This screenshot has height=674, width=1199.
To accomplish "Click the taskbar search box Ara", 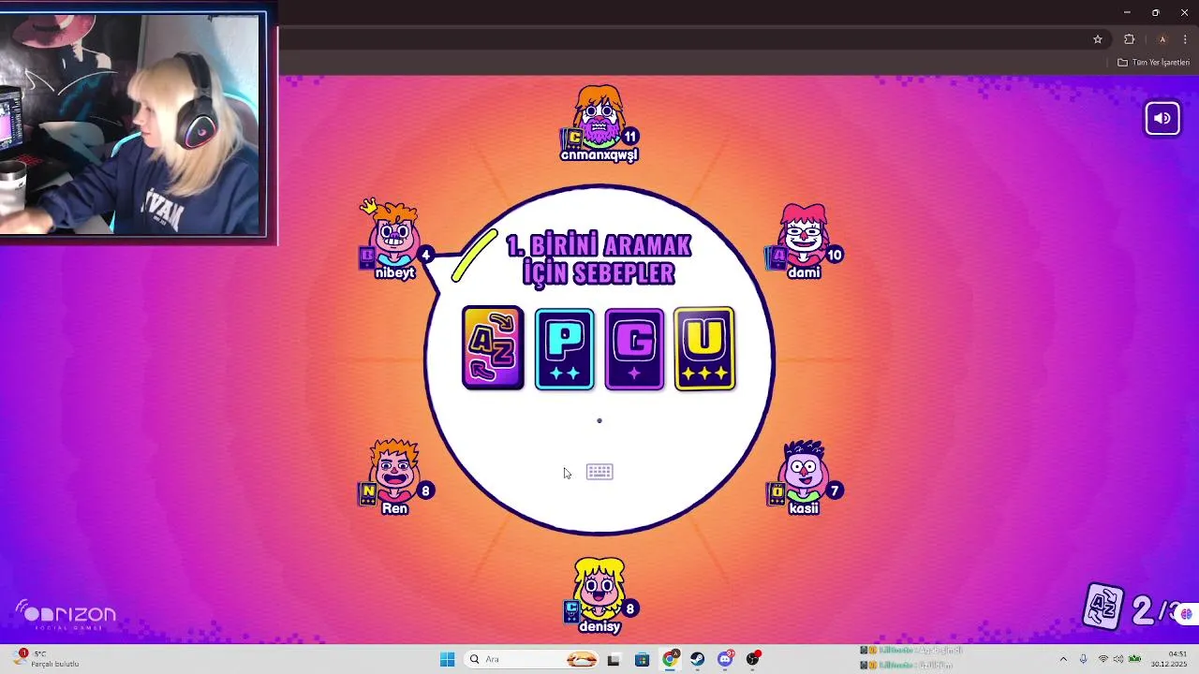I will [x=533, y=659].
